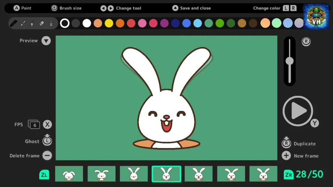Click the R stick icon above the play button
This screenshot has width=333, height=187.
[306, 41]
